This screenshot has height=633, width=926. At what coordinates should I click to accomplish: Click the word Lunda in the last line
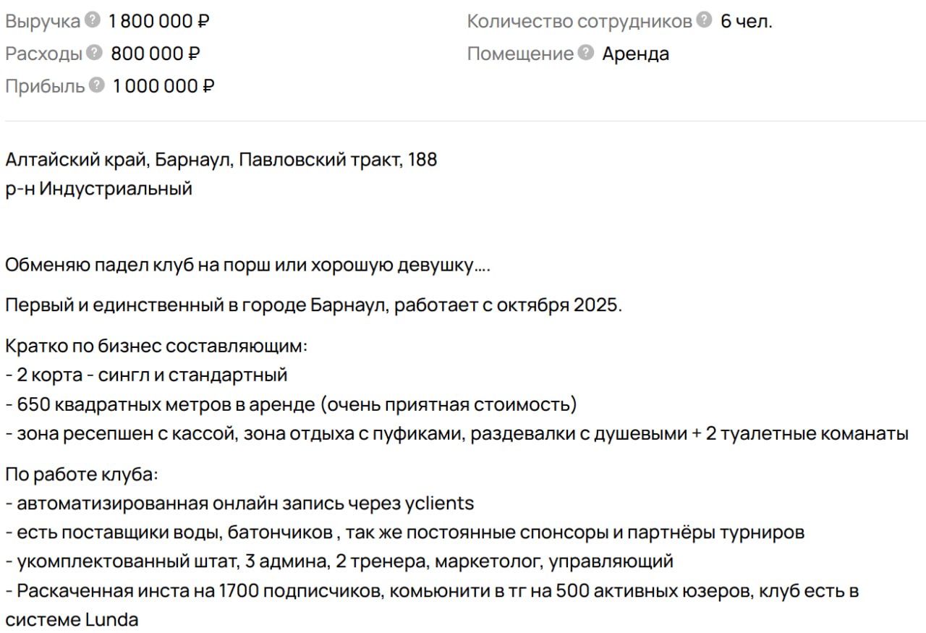point(111,620)
